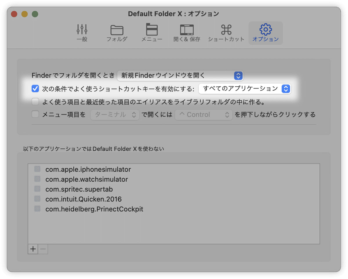Remove an application with the minus button
This screenshot has height=279, width=348.
(x=43, y=249)
